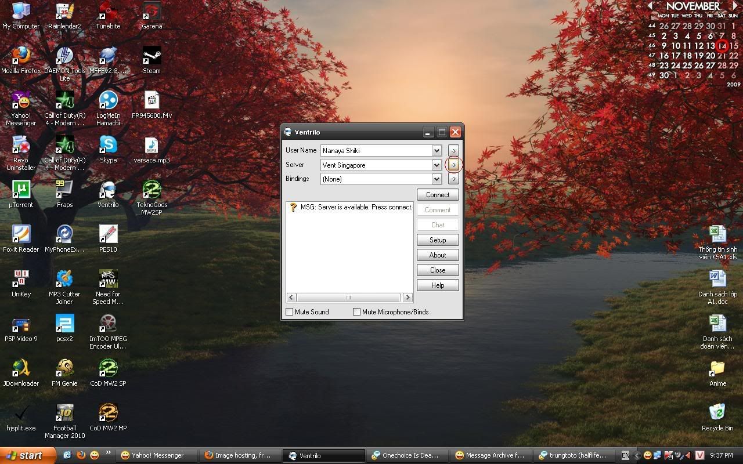Open Ventrilo Setup
The image size is (743, 464).
click(x=438, y=240)
